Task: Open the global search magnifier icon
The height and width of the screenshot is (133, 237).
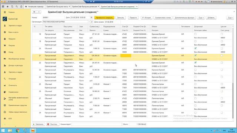Action: tap(17, 7)
